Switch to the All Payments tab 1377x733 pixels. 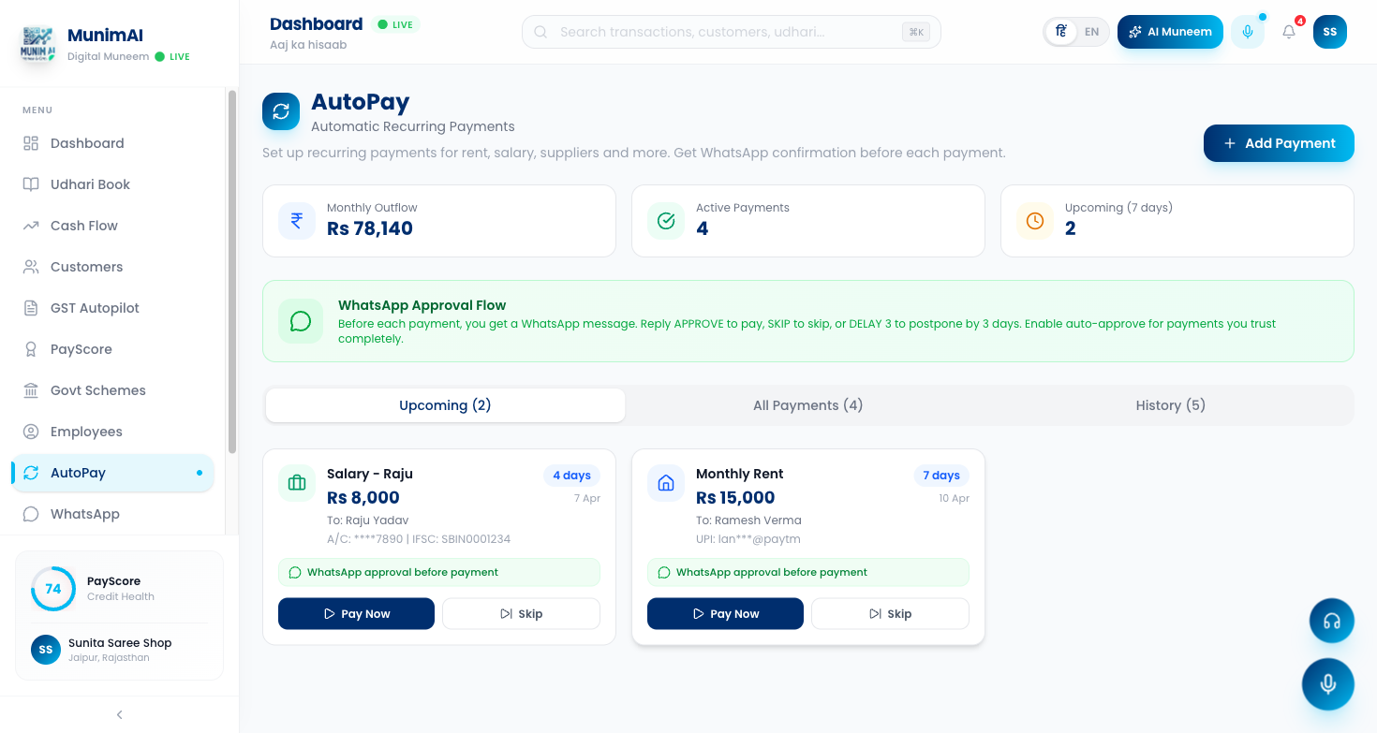[x=807, y=404]
